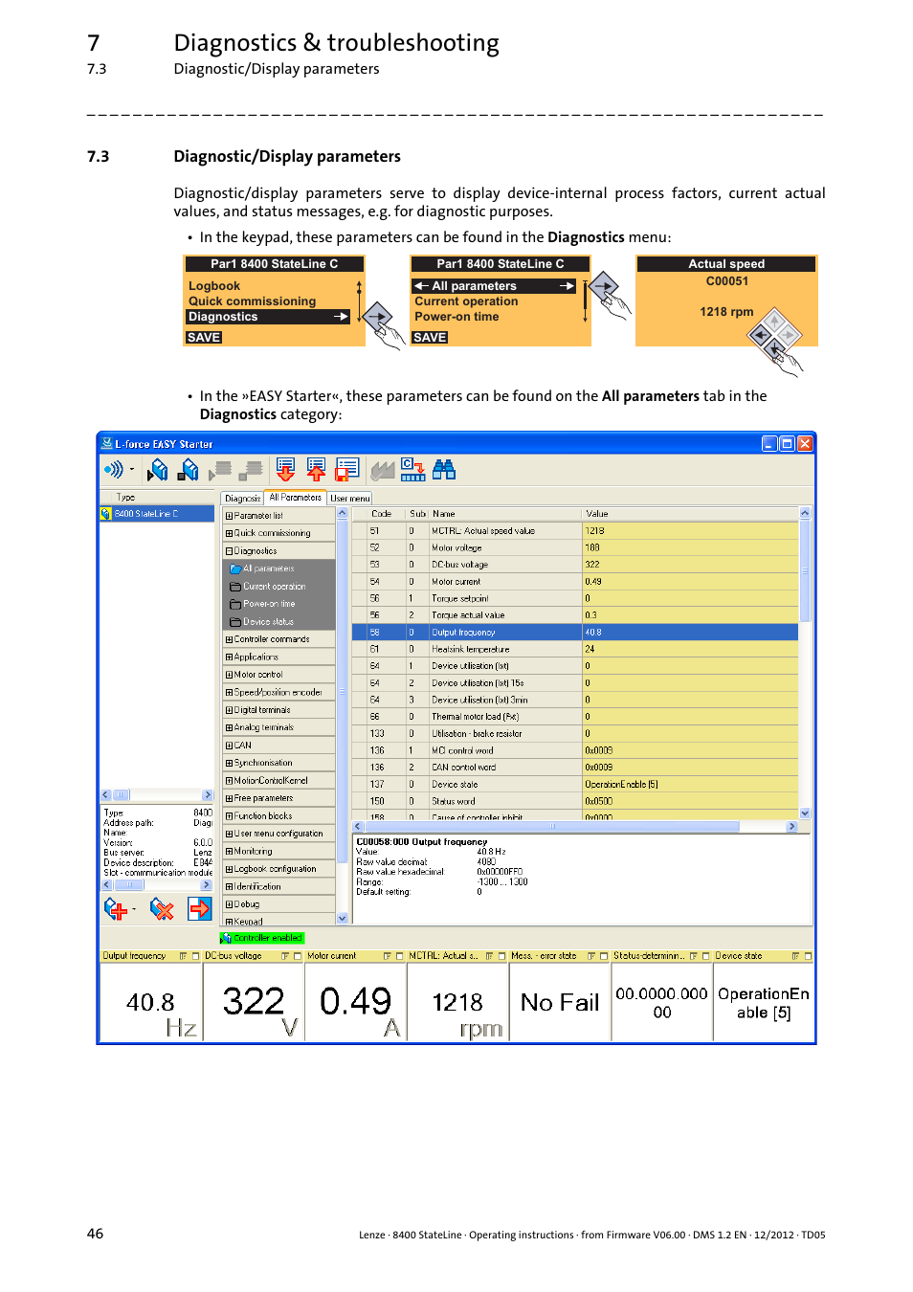Viewport: 913px width, 1292px height.
Task: Click the go online communication icon
Action: 114,469
